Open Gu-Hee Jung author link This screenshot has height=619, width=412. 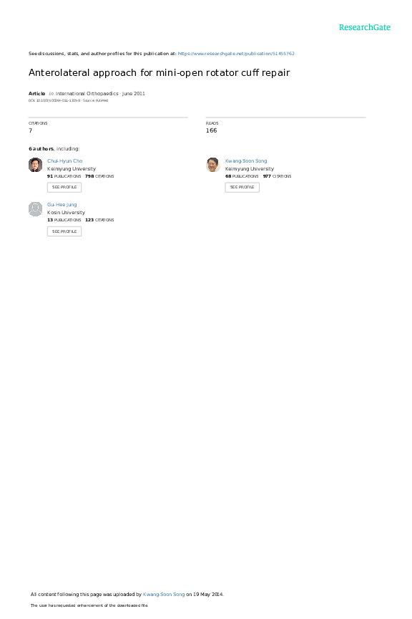coord(62,205)
